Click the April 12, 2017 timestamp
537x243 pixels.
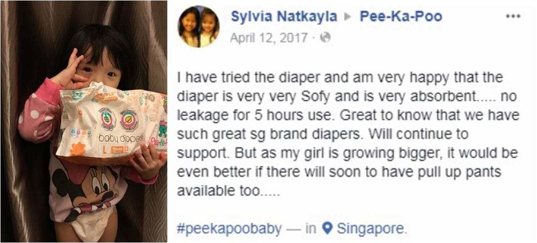(x=269, y=37)
